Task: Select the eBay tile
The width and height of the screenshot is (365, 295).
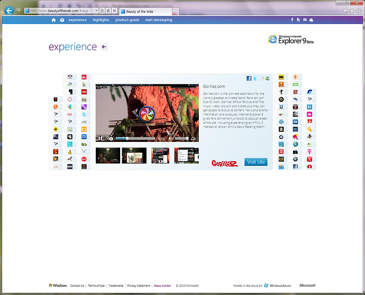Action: pyautogui.click(x=281, y=115)
